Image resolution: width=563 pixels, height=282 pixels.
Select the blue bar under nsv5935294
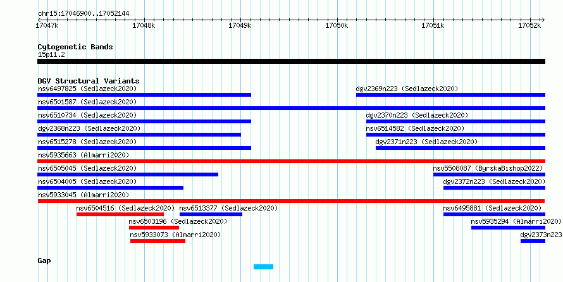point(509,228)
